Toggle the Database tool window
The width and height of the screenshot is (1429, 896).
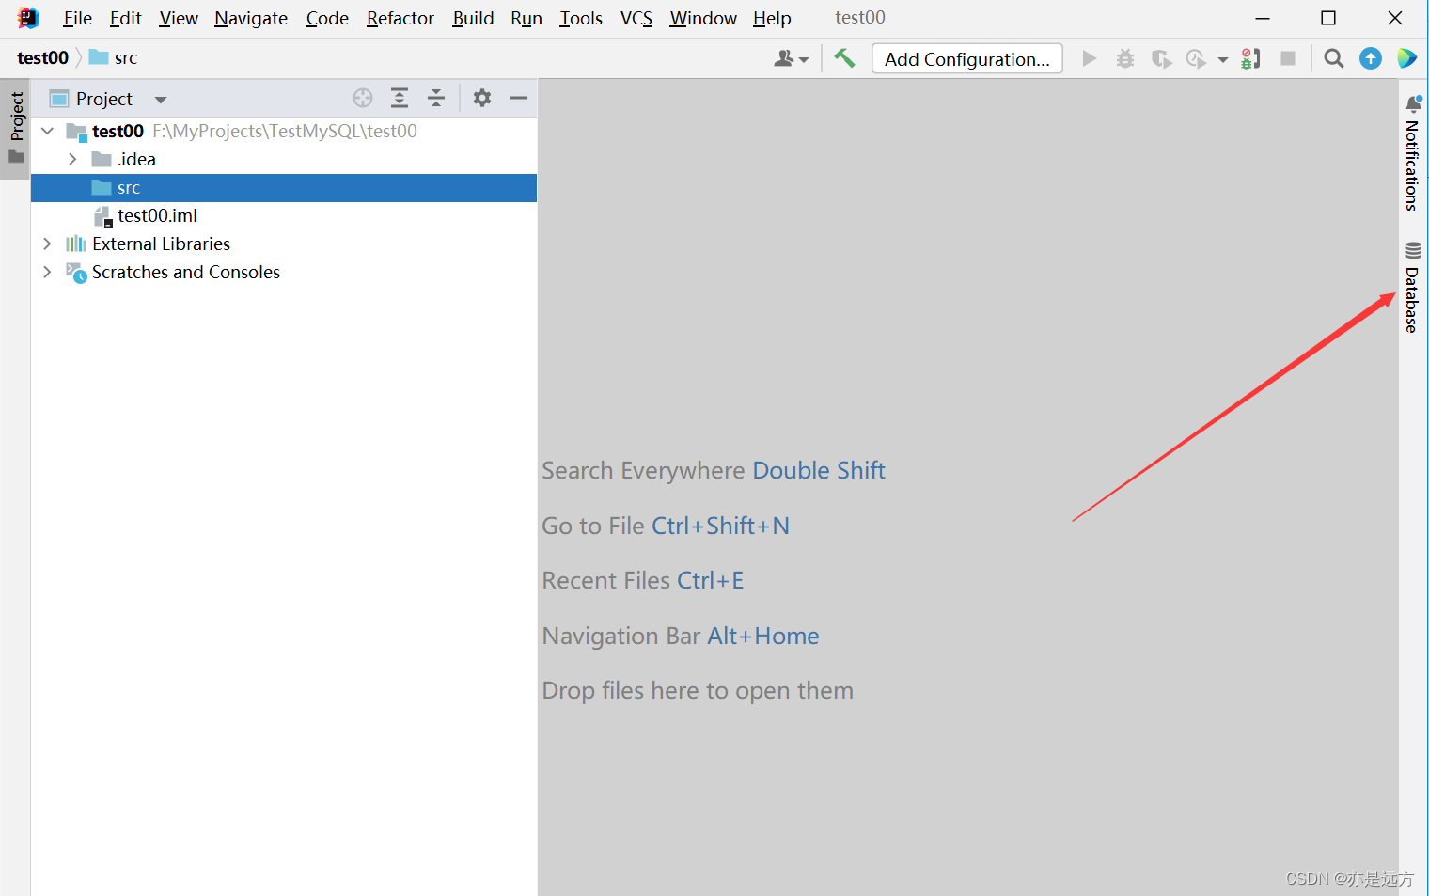pos(1412,289)
